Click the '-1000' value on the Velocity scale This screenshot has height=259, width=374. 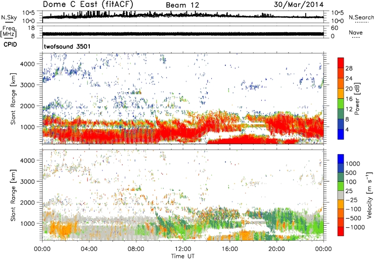pos(355,227)
